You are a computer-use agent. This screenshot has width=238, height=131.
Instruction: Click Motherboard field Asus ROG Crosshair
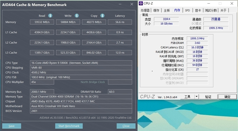point(81,106)
